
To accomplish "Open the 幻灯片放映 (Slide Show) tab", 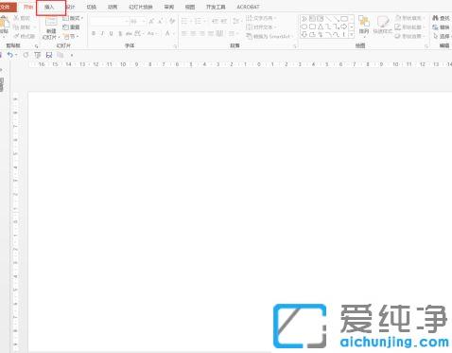I will pyautogui.click(x=141, y=7).
